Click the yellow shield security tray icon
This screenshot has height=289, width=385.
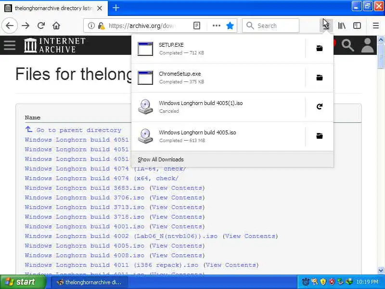click(323, 282)
